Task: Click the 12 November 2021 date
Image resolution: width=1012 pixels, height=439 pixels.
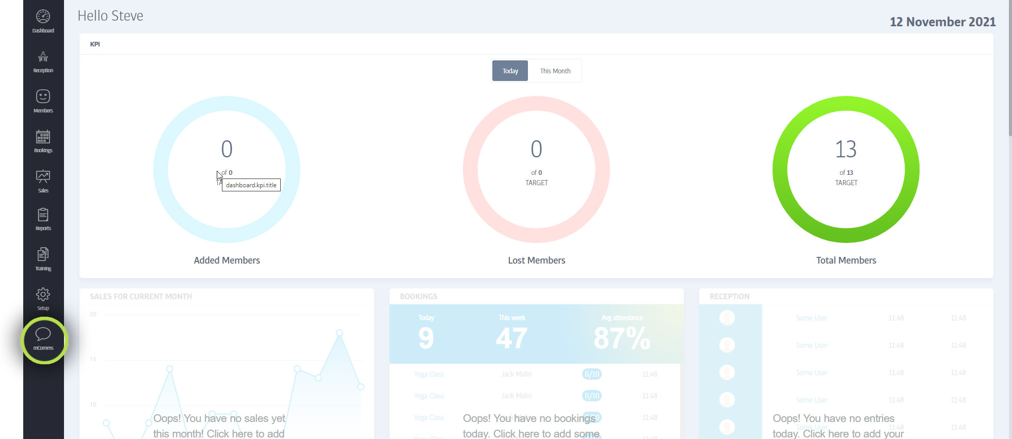Action: click(942, 22)
